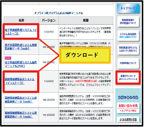Open 道路情報便覧表示システム用便覧更新データ link for V201703
The width and height of the screenshot is (144, 127).
tap(21, 115)
